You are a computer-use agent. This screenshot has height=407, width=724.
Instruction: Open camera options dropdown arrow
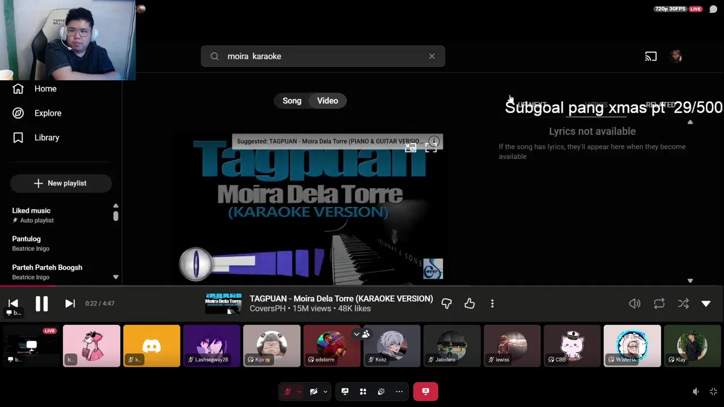click(325, 391)
